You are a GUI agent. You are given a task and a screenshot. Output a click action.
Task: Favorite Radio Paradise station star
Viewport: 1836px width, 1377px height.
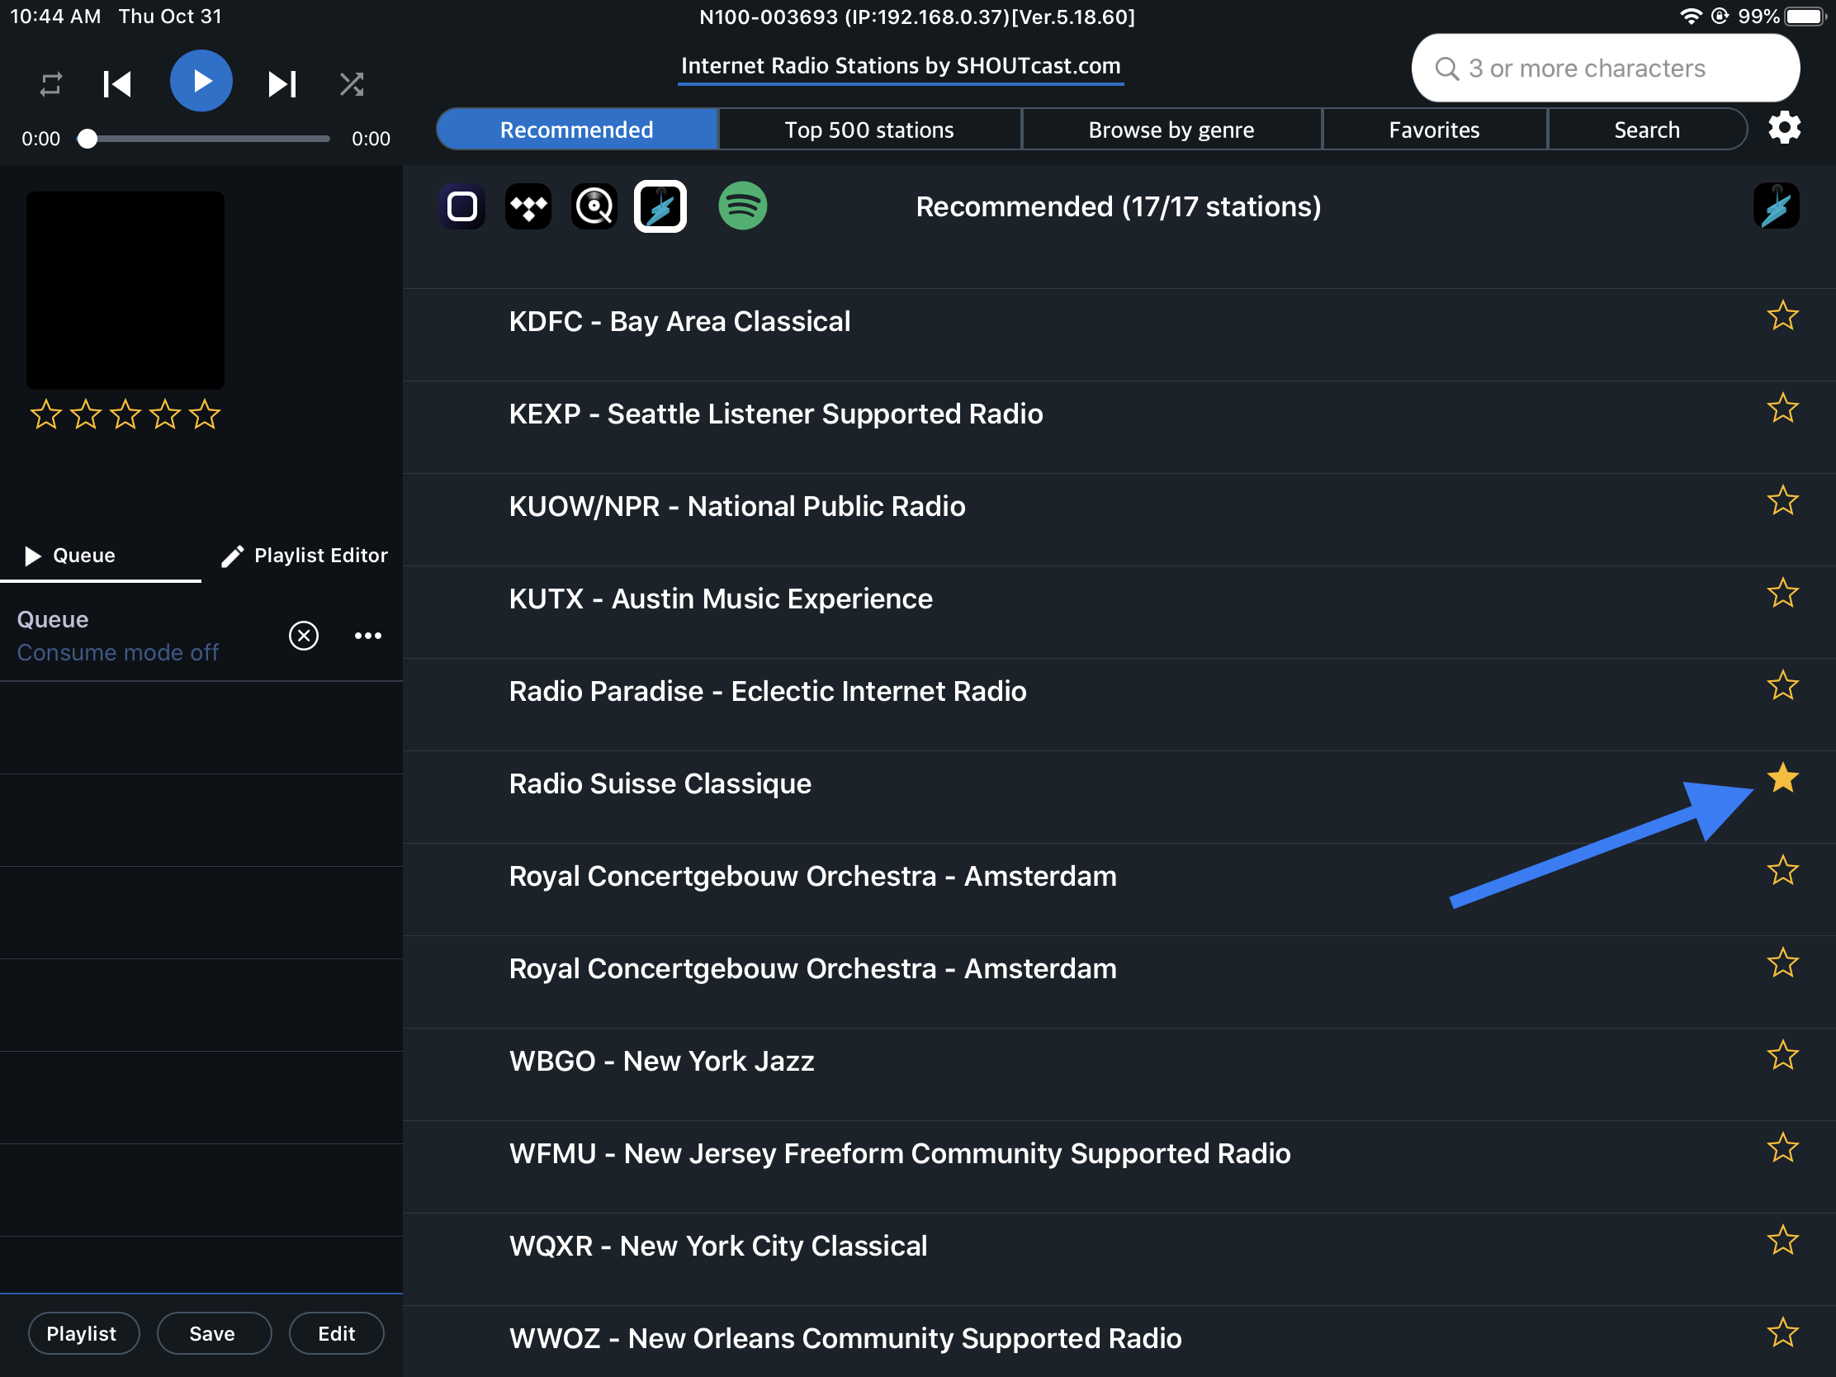1782,685
